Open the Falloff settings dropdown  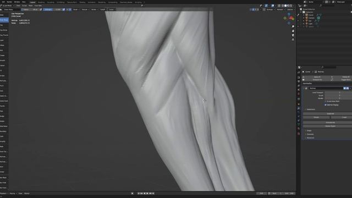pos(103,10)
